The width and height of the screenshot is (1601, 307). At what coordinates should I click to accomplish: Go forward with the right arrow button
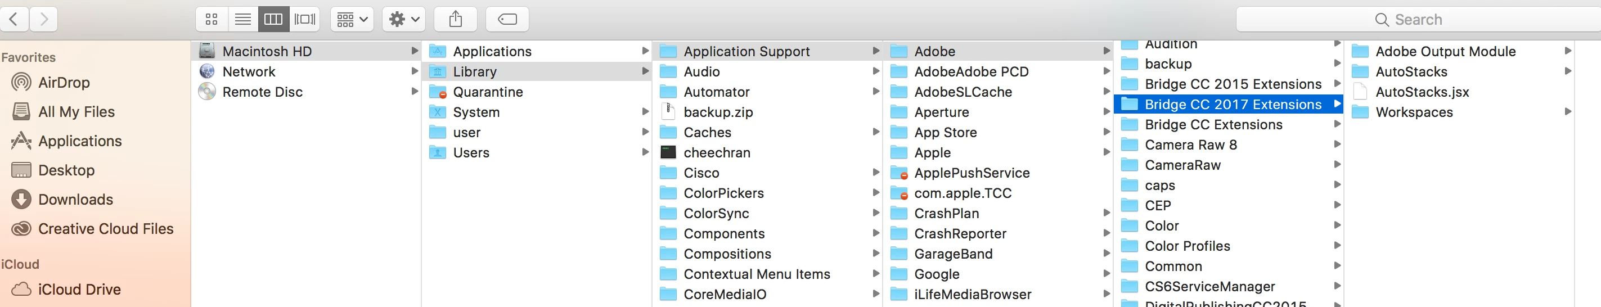click(43, 19)
